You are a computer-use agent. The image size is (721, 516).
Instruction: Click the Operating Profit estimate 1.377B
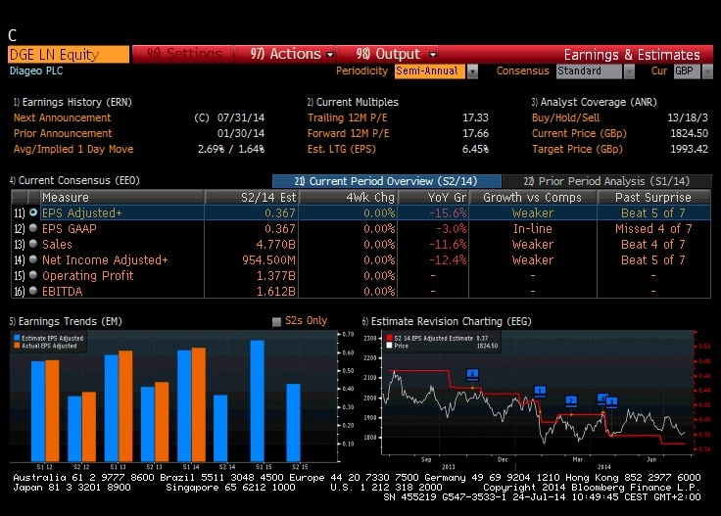[x=276, y=275]
